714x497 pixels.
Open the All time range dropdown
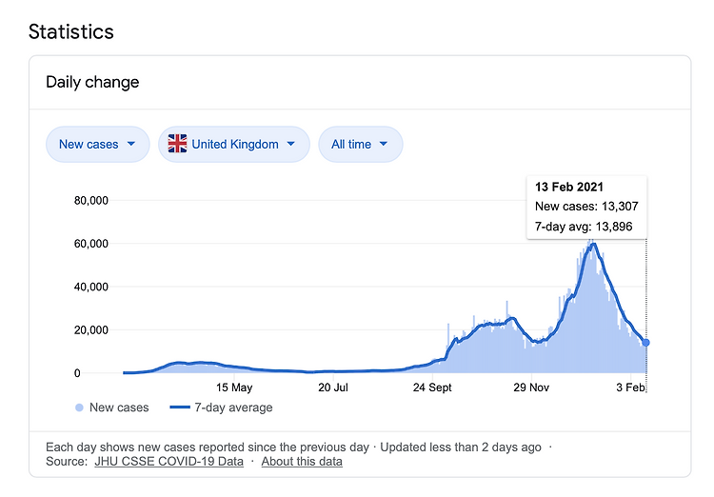(x=361, y=145)
